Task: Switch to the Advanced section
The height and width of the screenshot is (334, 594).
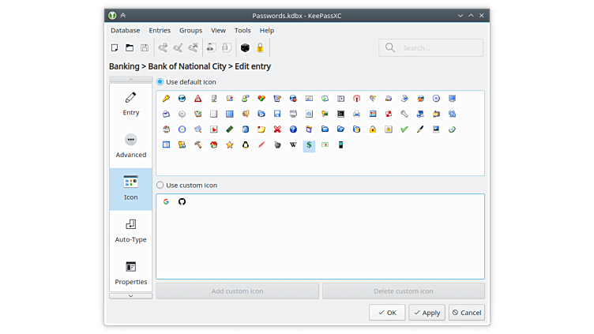Action: 131,146
